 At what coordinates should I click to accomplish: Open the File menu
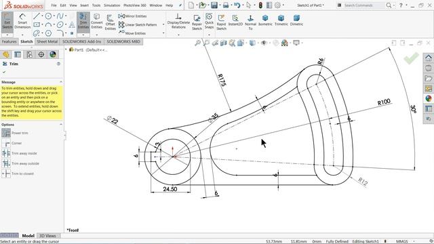click(54, 5)
